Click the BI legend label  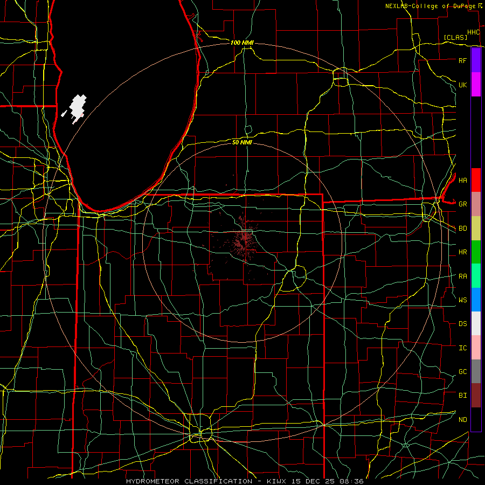tap(462, 396)
